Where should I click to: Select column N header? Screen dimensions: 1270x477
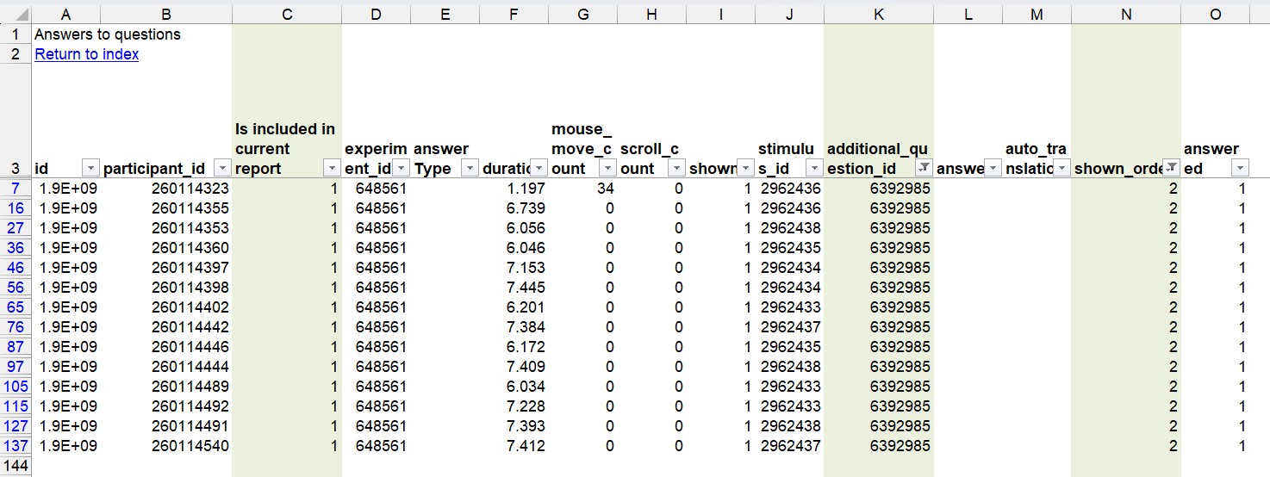(x=1126, y=14)
